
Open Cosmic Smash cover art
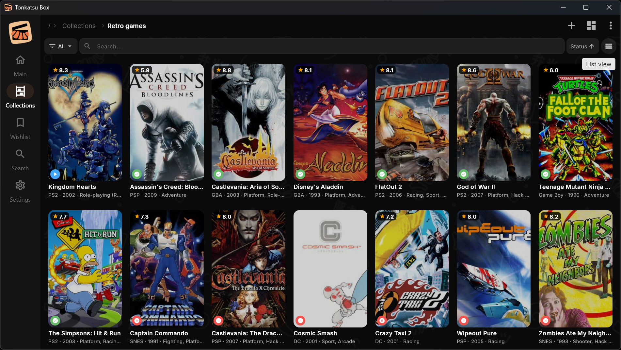330,269
